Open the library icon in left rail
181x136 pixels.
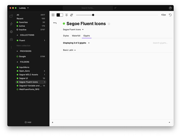[x=11, y=16]
